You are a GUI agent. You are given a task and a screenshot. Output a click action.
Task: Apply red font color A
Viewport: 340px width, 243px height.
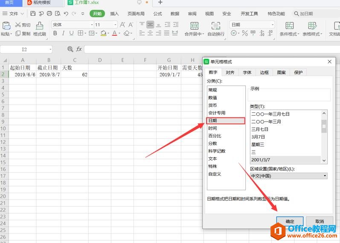[x=115, y=33]
